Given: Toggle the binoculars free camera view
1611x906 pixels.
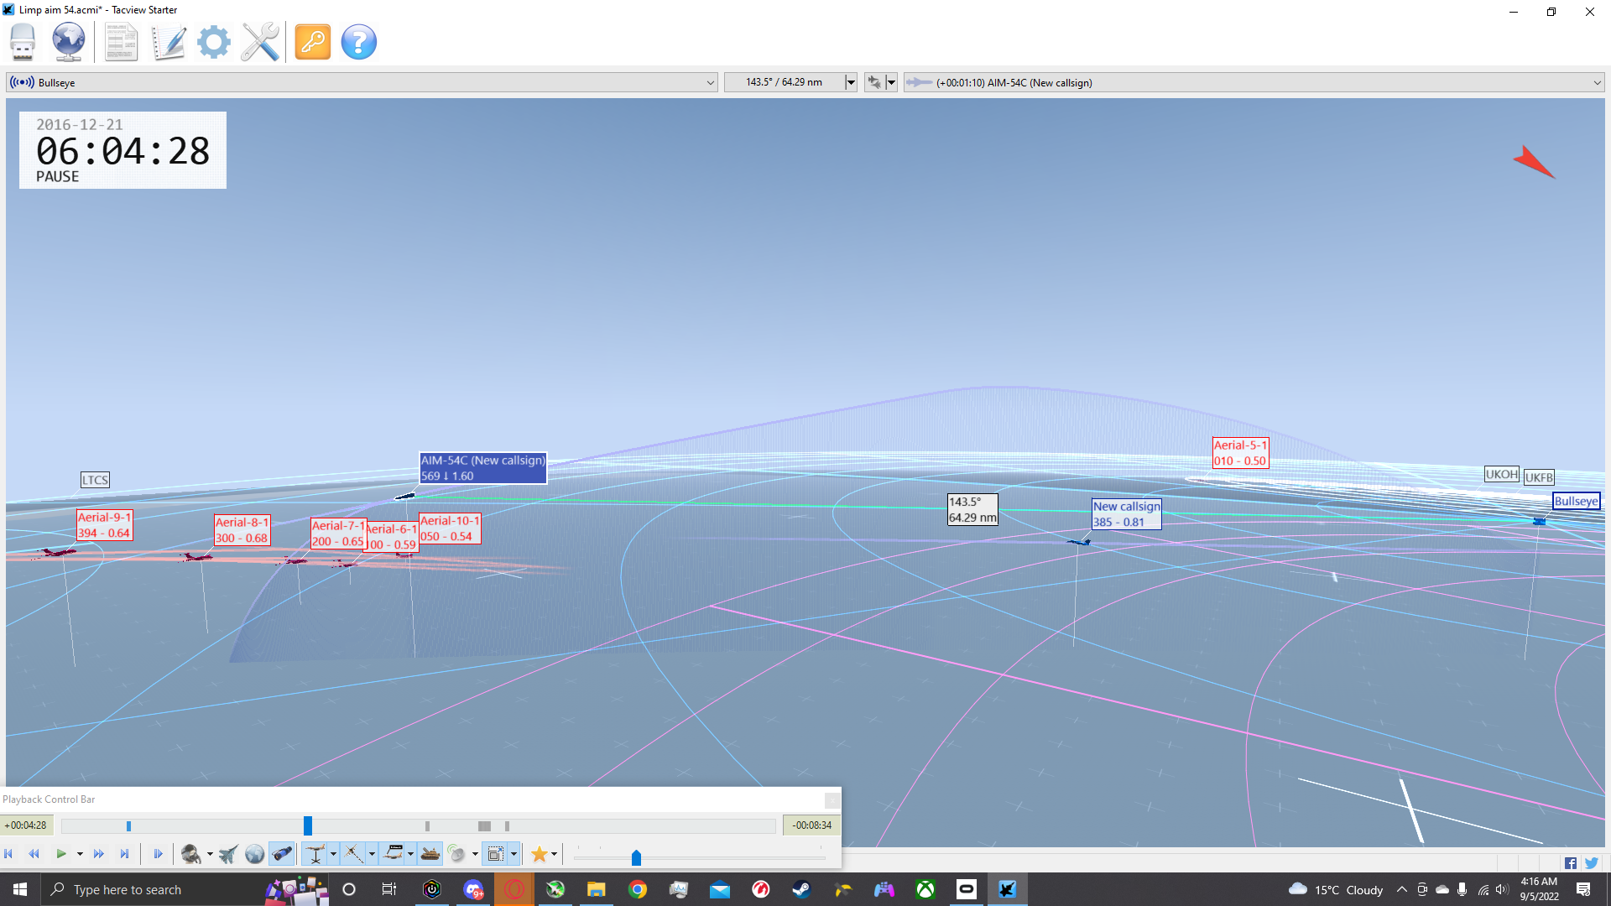Looking at the screenshot, I should coord(282,854).
